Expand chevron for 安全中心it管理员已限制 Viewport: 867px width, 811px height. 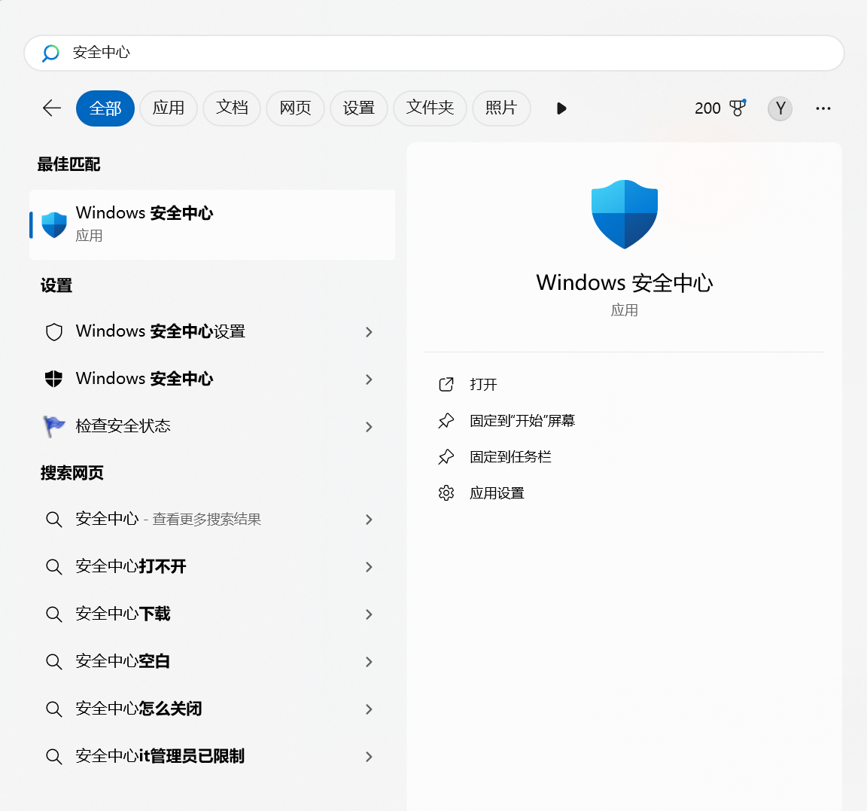pyautogui.click(x=369, y=757)
